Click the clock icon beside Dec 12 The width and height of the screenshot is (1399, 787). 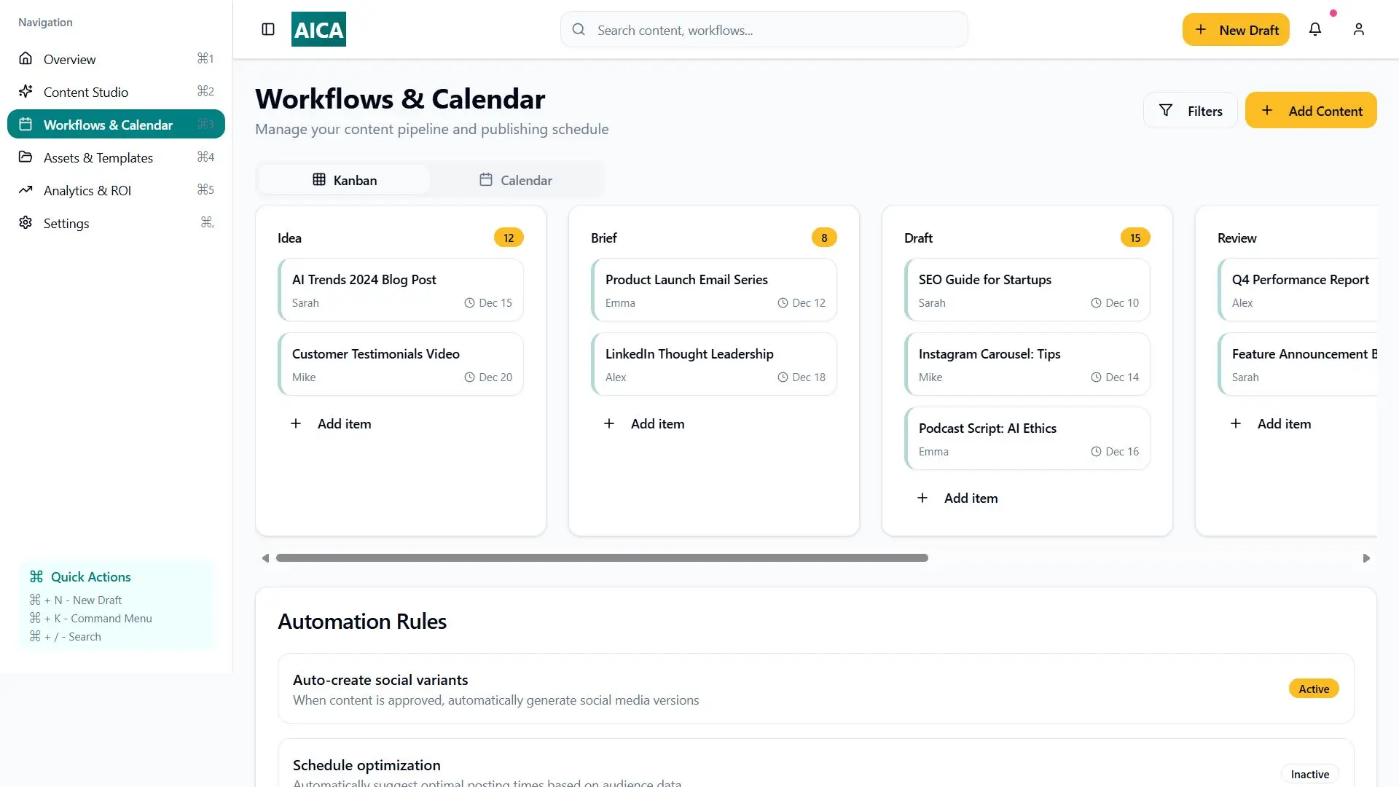[783, 303]
